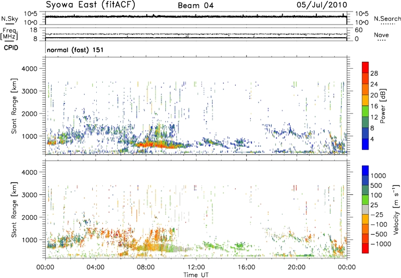Click the N.Sky noise trace line
Screen dimensions: 401x278
[196, 17]
